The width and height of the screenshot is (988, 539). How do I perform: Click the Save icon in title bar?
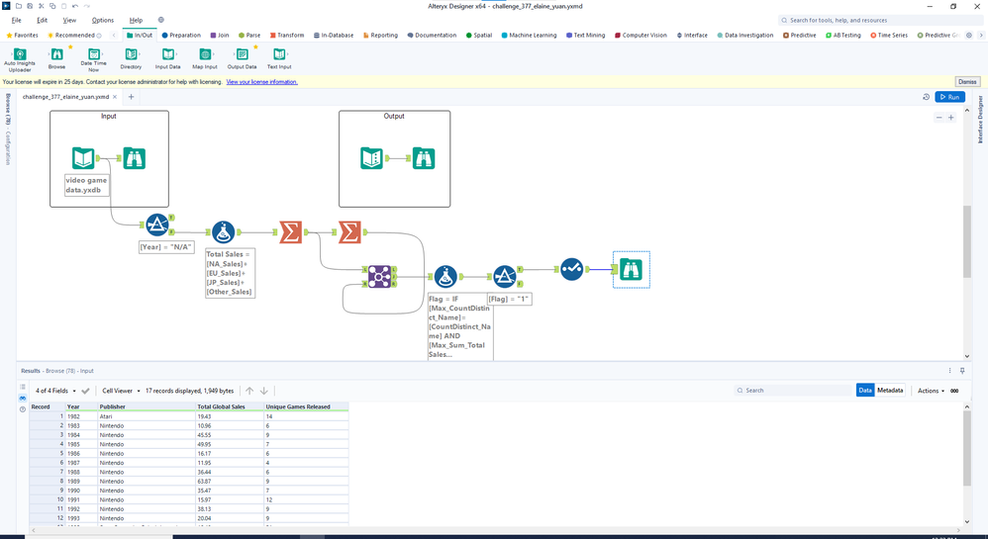click(30, 6)
